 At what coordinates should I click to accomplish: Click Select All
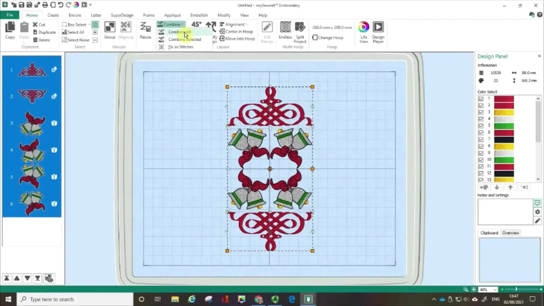coord(73,32)
